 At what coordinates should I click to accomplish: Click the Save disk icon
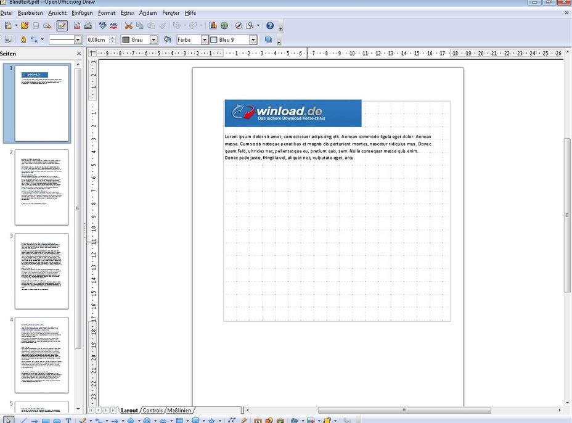point(36,25)
